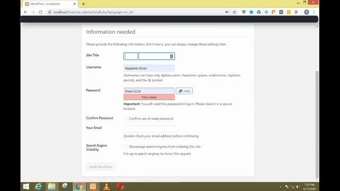Open the green shield extension
Screen dimensions: 340x191
pos(244,12)
